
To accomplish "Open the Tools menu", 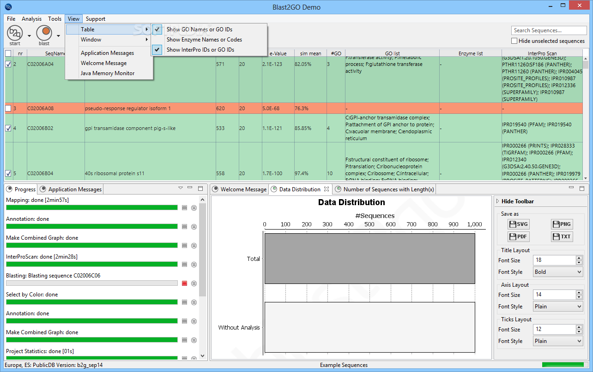I will 55,19.
